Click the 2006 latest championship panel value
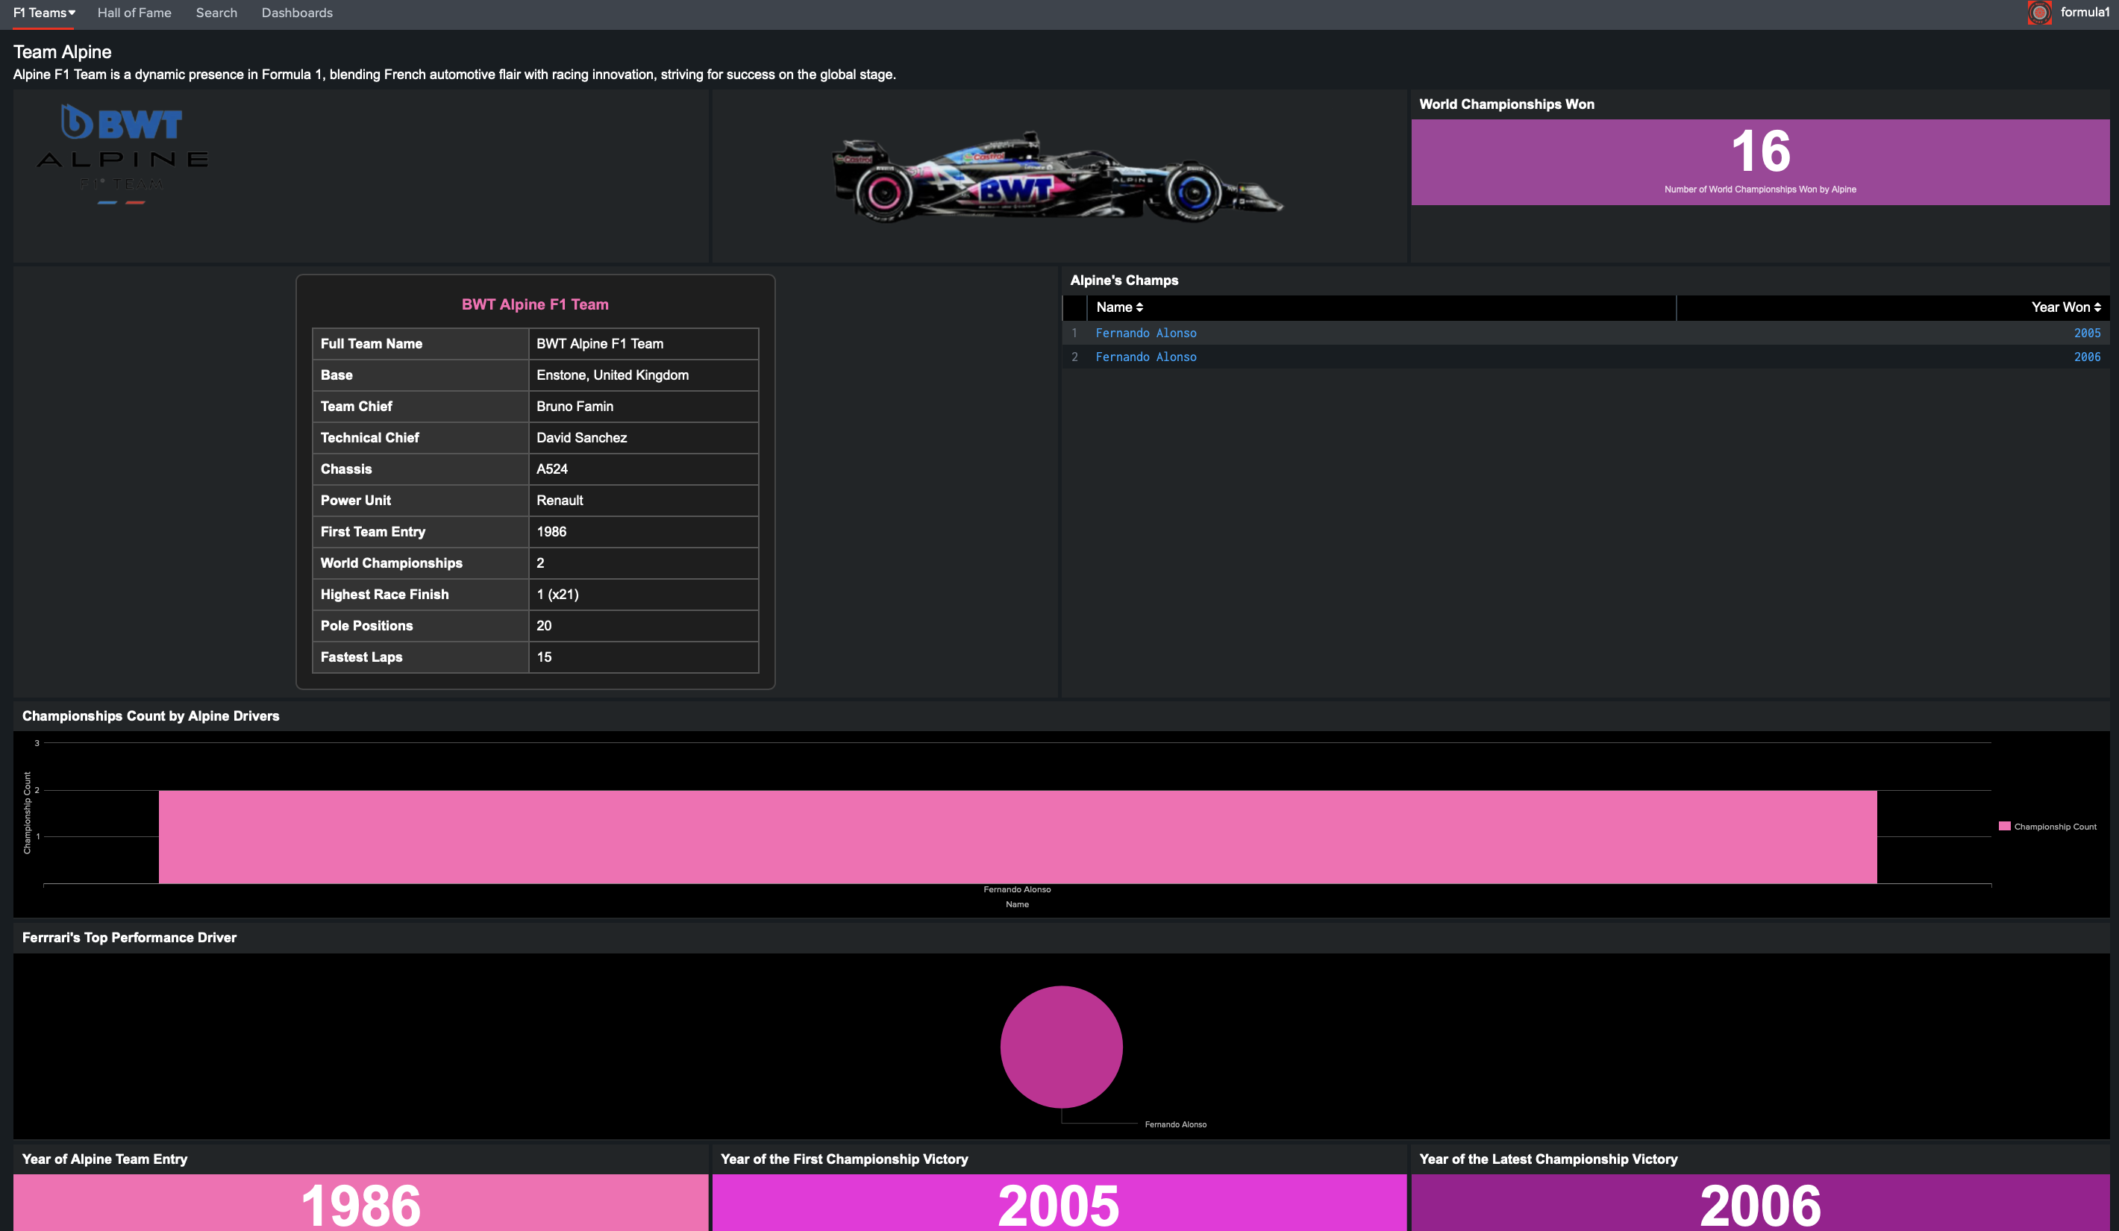 [x=1760, y=1205]
